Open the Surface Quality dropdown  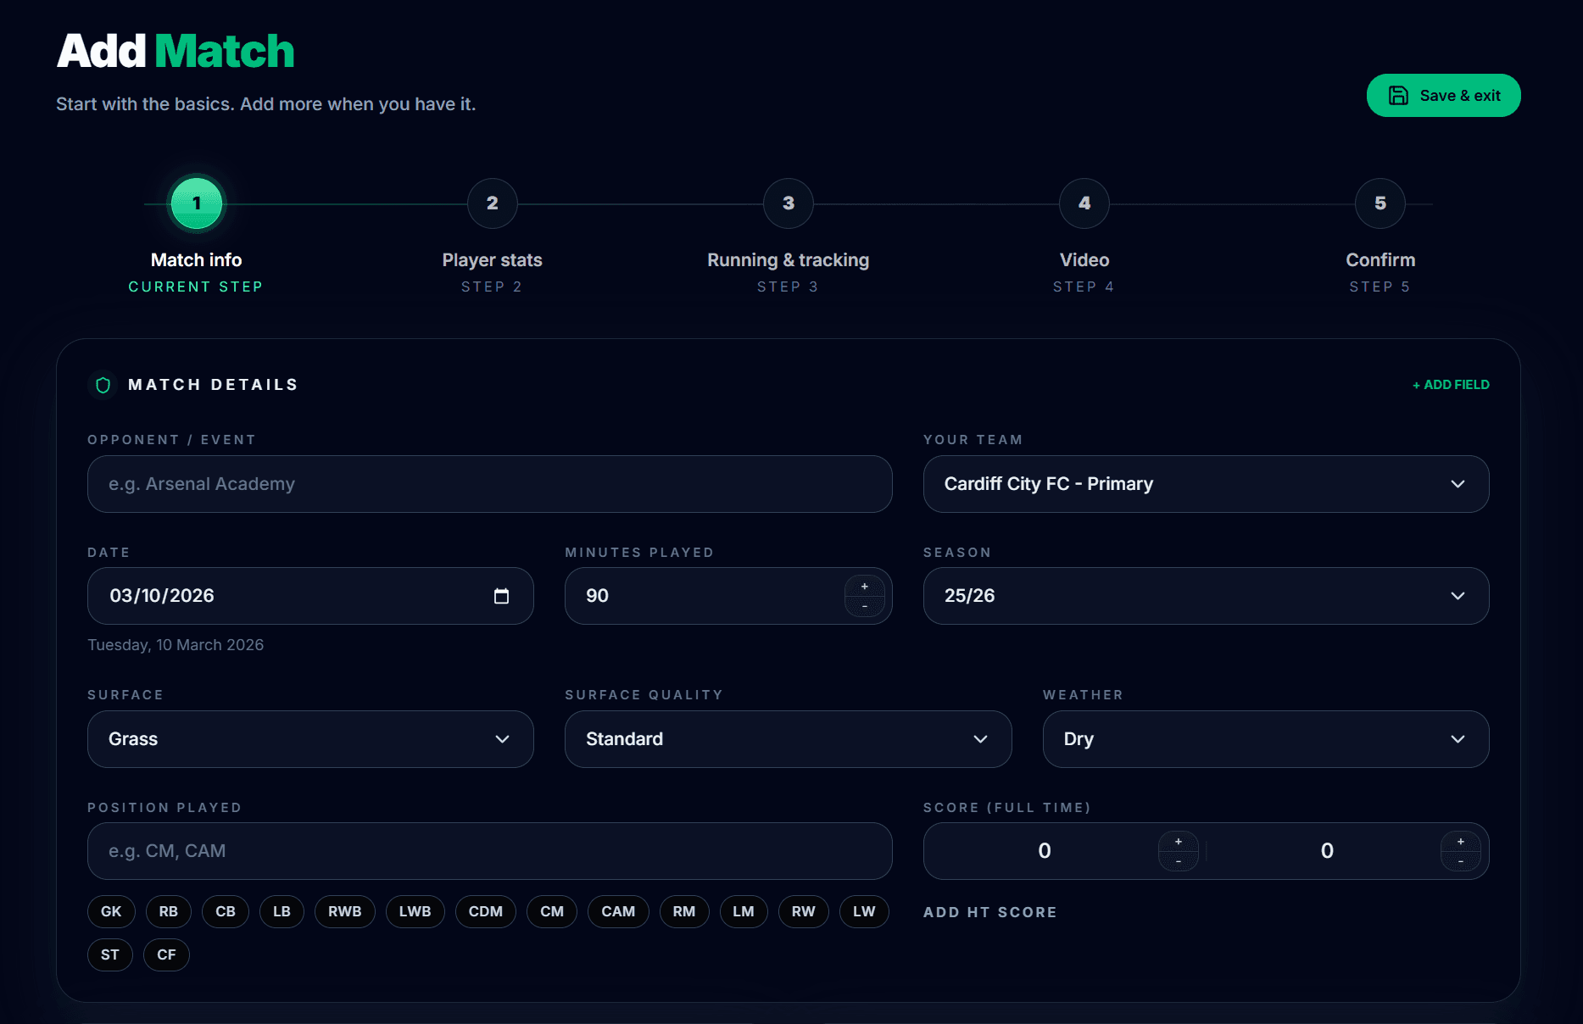point(787,739)
